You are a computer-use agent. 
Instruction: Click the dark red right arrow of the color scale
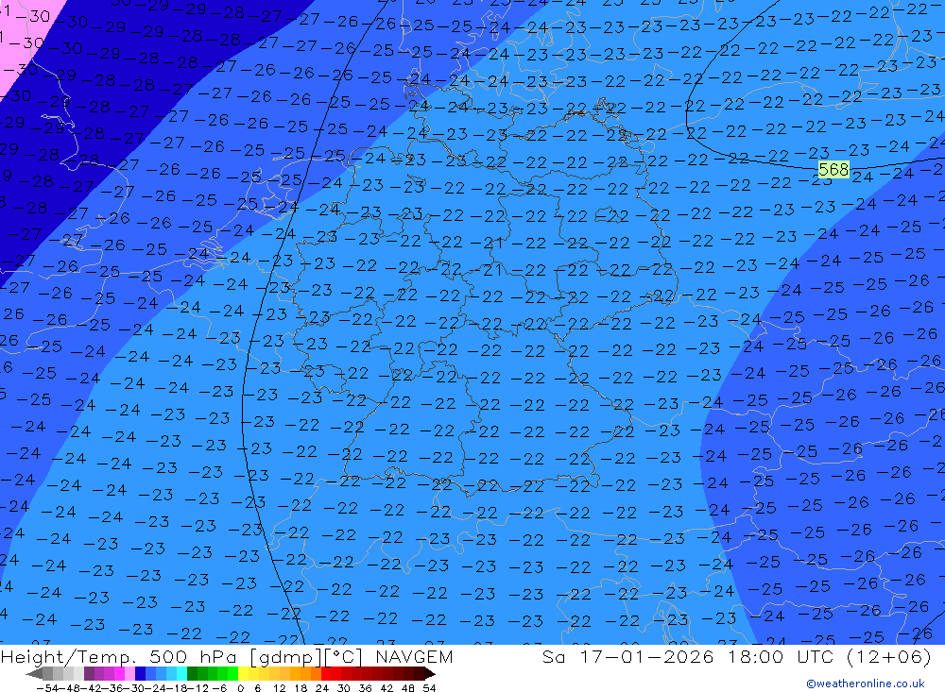(430, 673)
